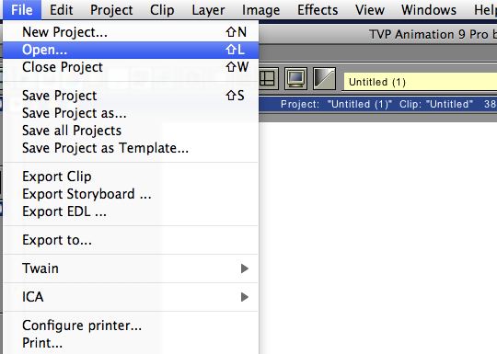
Task: Select Save Project
Action: (x=131, y=96)
